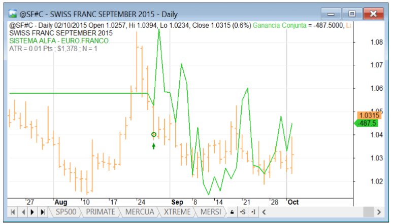Click the horizontal scrollbar thumb
Viewport: 393px width, 224px height.
(369, 212)
